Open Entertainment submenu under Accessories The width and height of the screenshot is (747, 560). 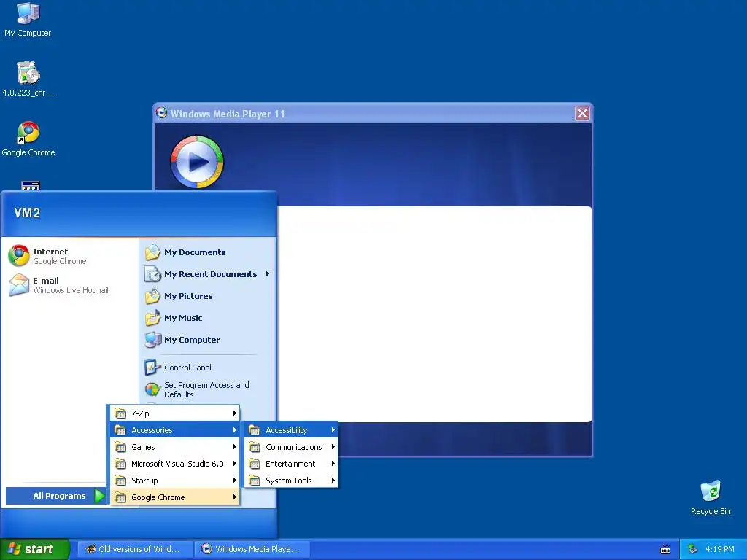click(291, 463)
